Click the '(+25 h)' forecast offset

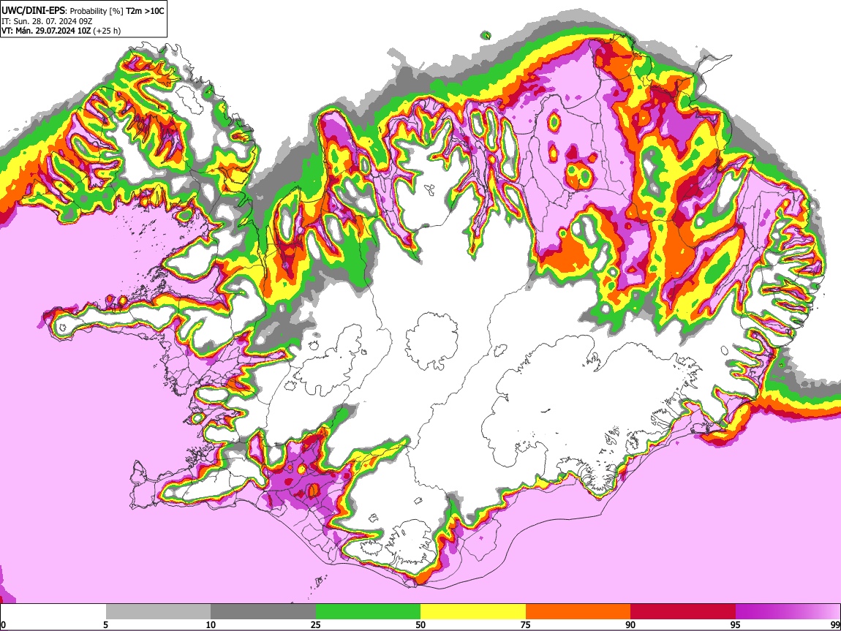tap(107, 31)
